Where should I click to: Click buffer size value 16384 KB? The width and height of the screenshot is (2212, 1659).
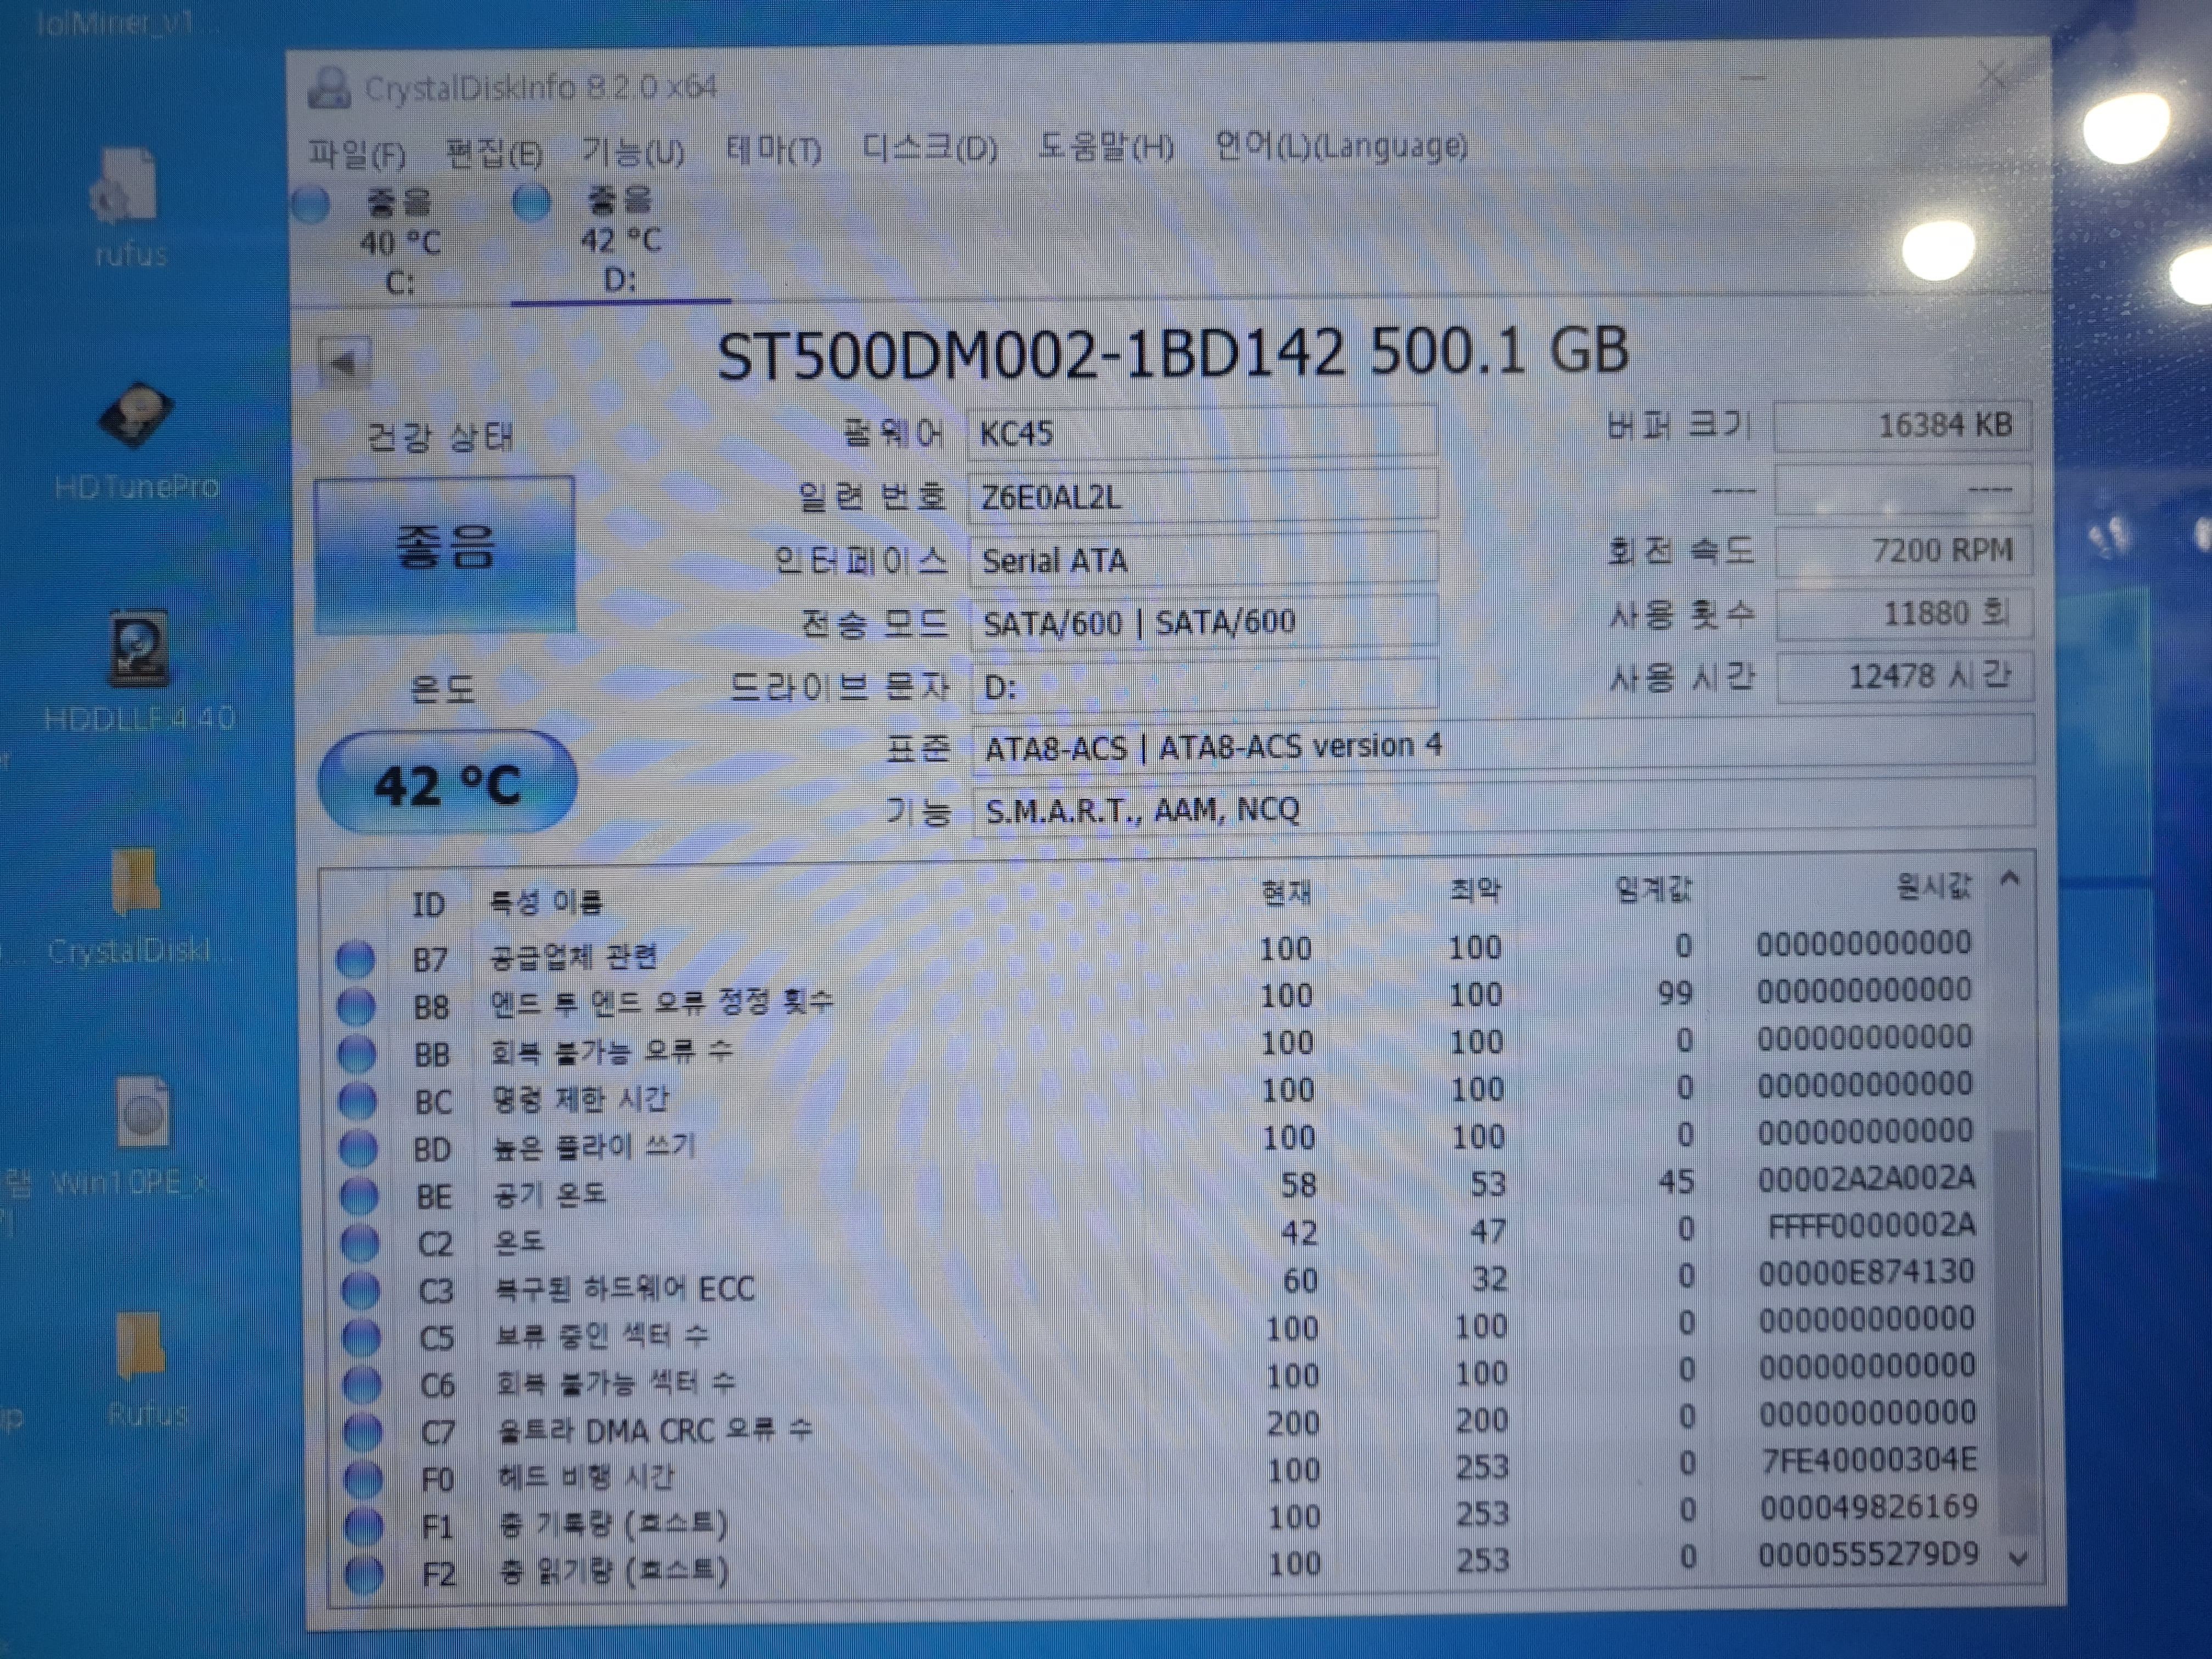pos(1903,426)
